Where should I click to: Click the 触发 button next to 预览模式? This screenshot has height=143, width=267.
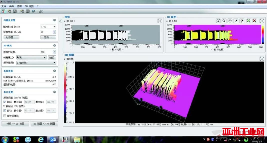(52, 57)
